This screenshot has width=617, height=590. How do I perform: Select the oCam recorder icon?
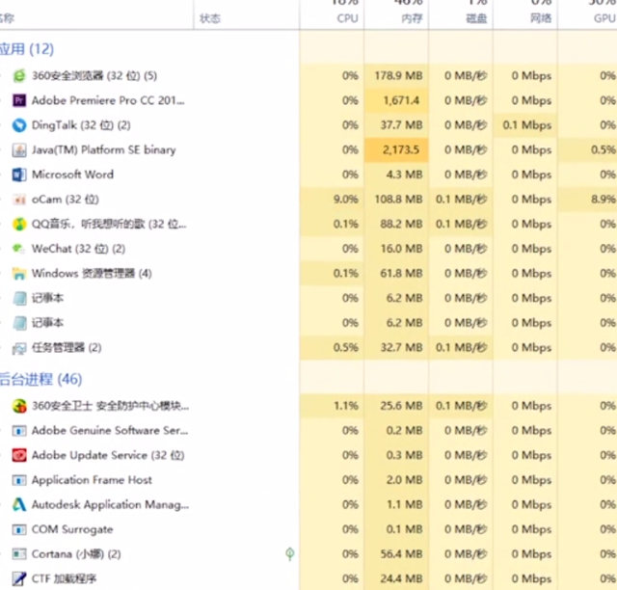point(19,200)
